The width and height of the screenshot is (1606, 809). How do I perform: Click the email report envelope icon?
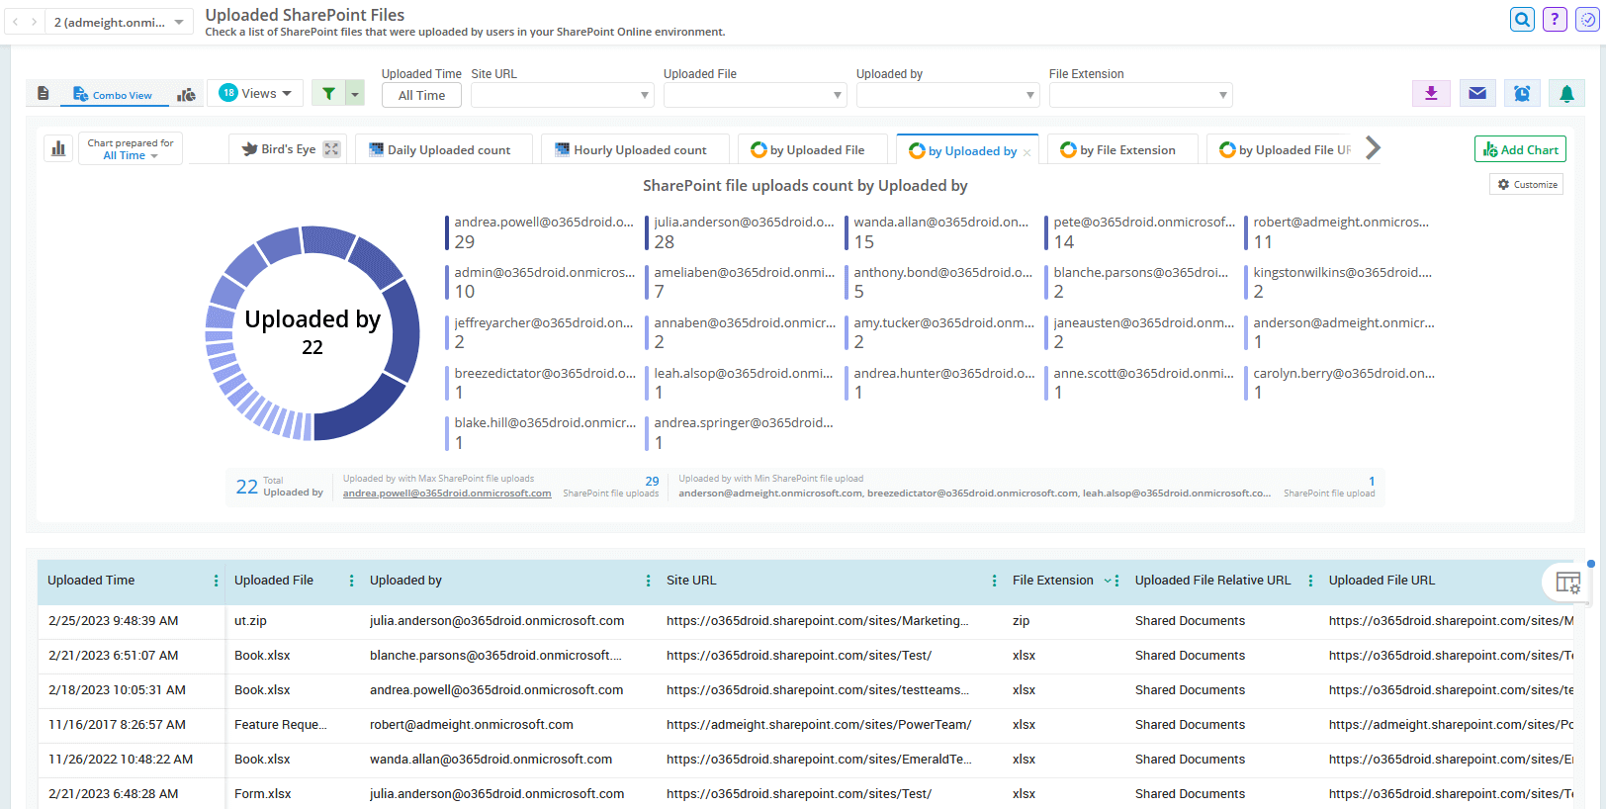click(1476, 93)
